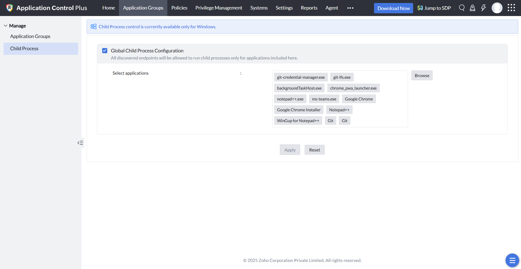
Task: Switch to the Systems tab
Action: [259, 8]
